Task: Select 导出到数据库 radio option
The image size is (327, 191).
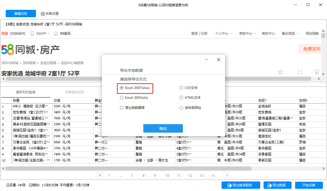Action: [132, 108]
